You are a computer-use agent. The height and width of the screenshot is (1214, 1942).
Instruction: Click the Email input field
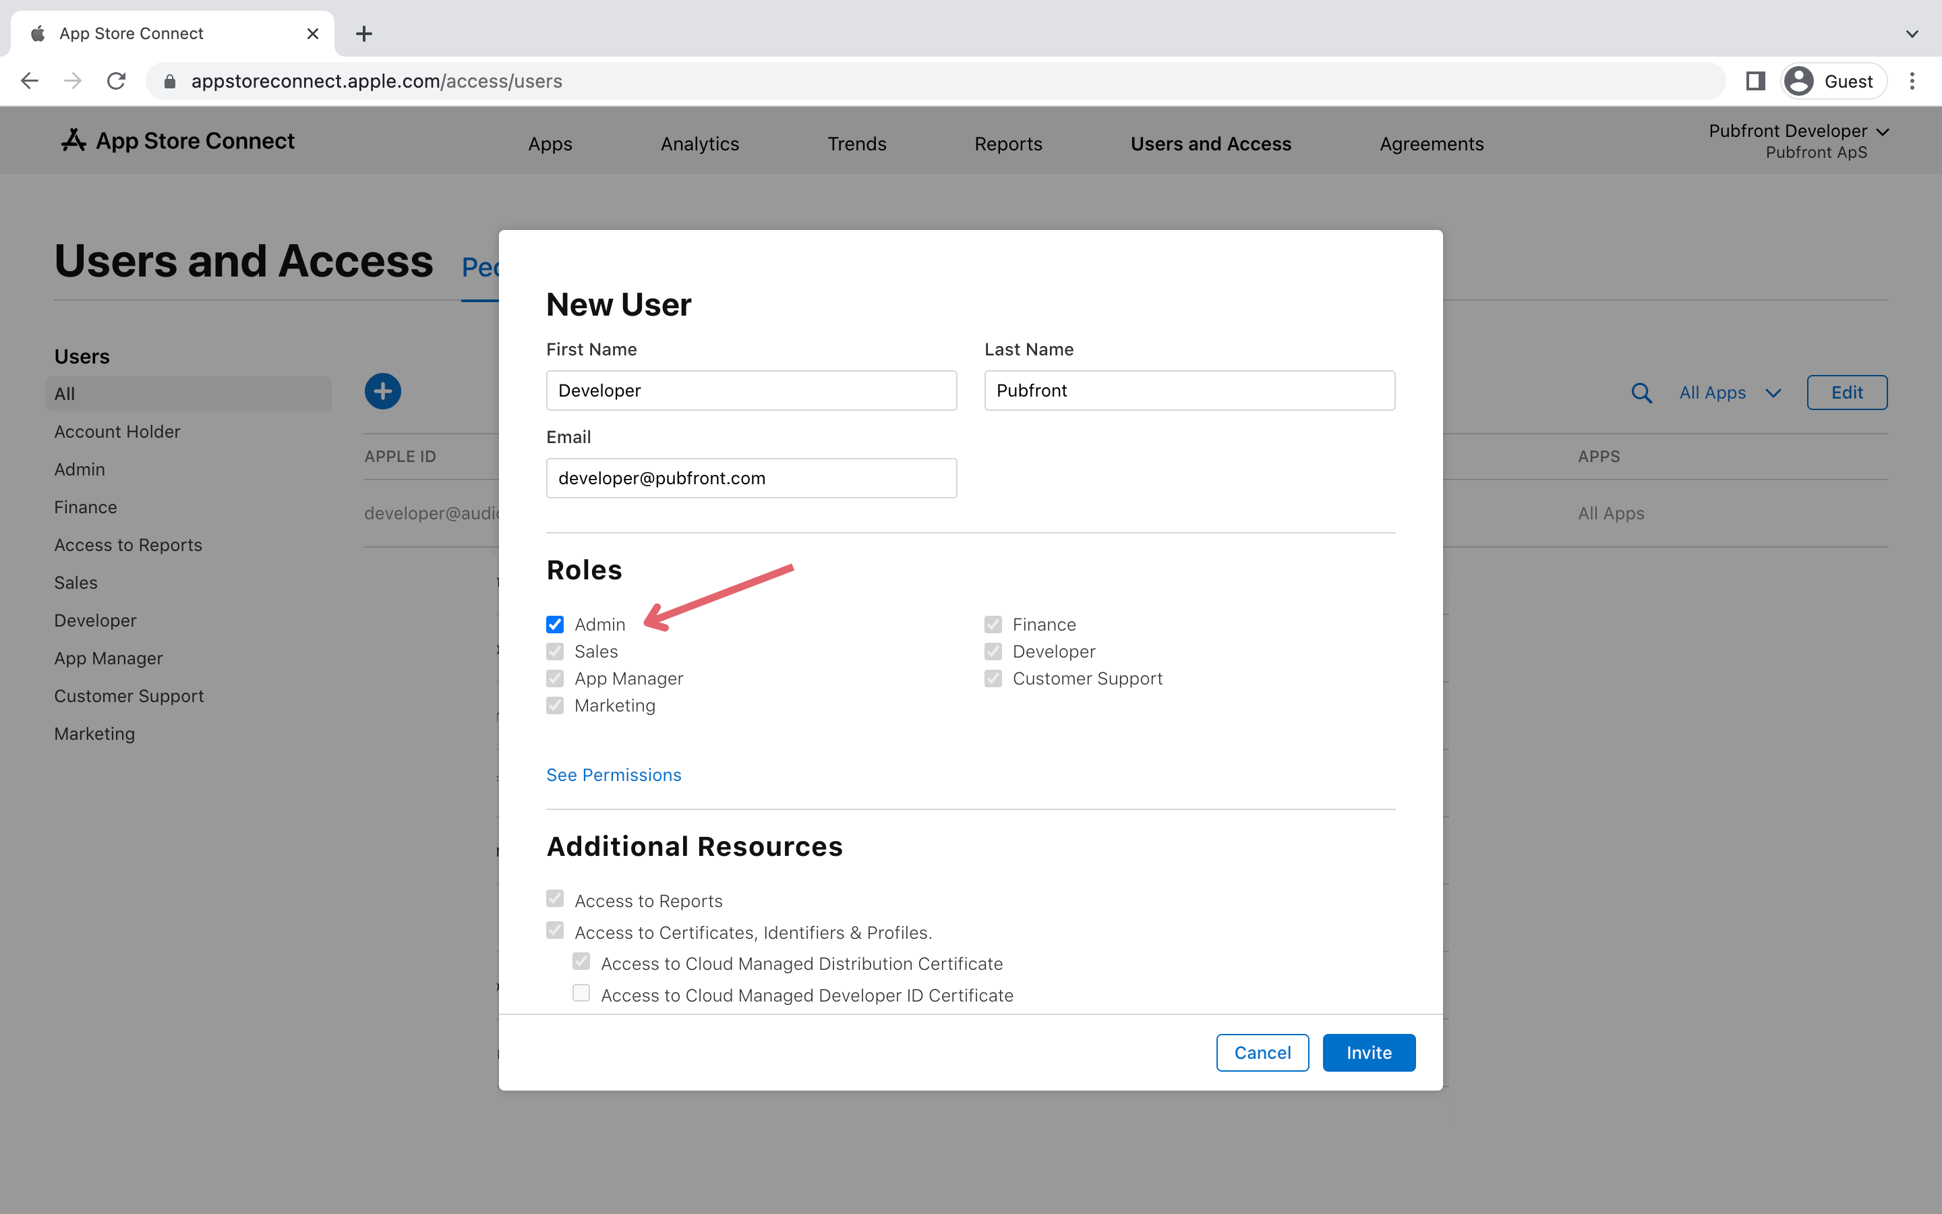tap(751, 478)
